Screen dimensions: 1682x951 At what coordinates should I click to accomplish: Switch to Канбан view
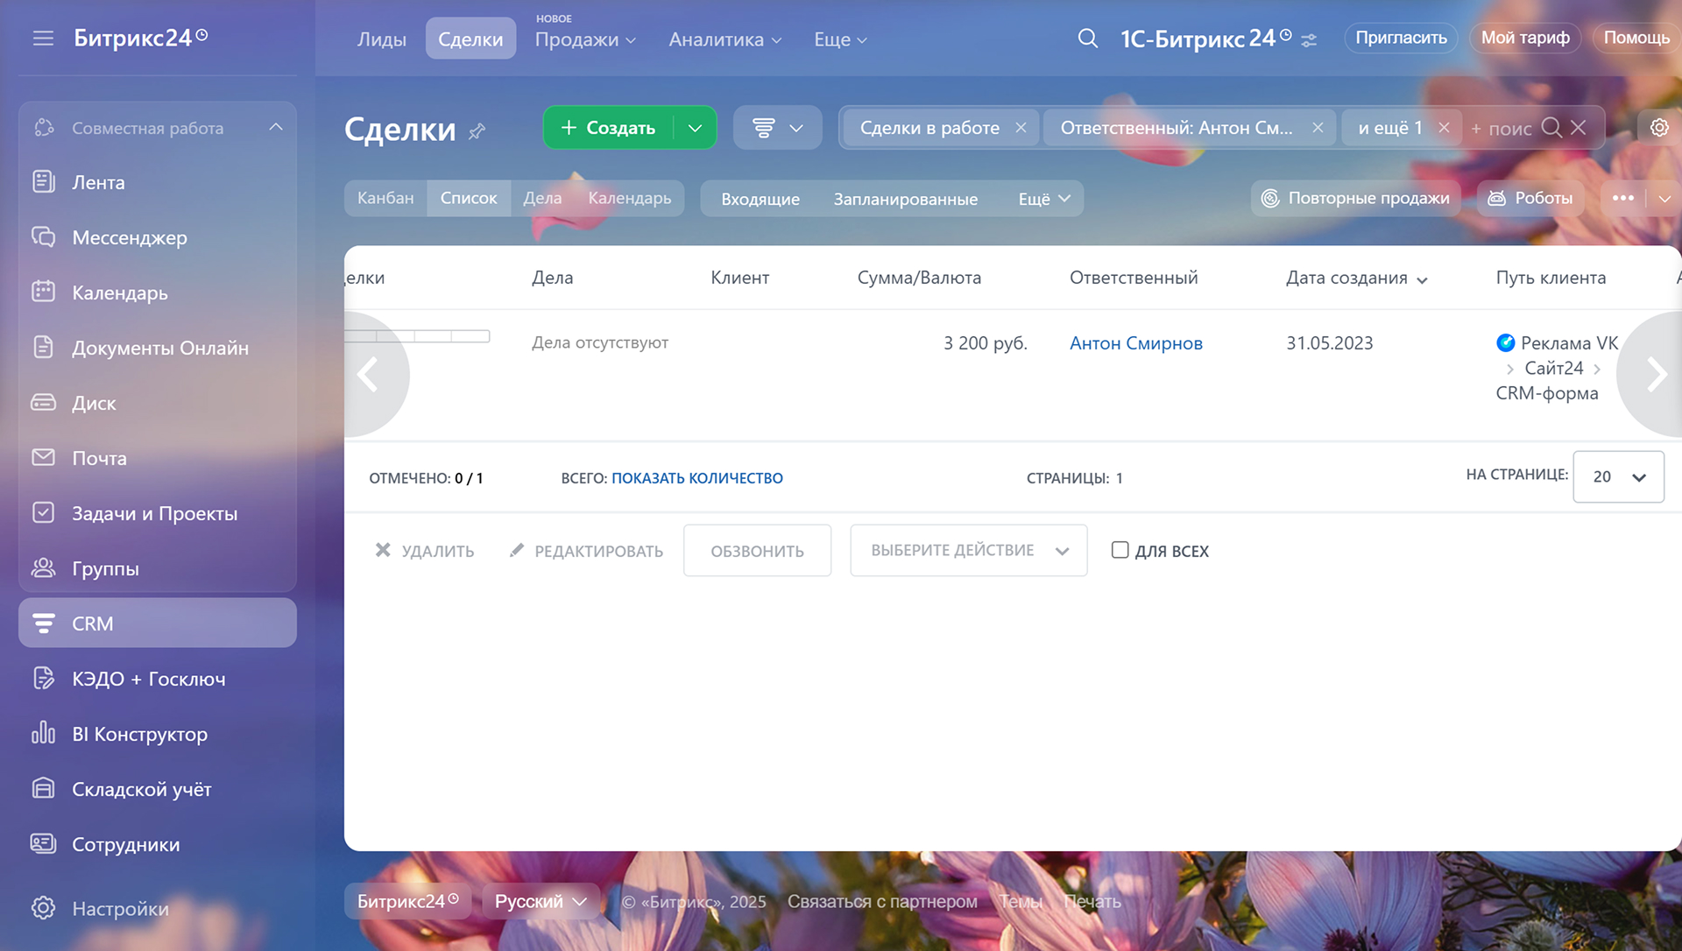(x=385, y=198)
